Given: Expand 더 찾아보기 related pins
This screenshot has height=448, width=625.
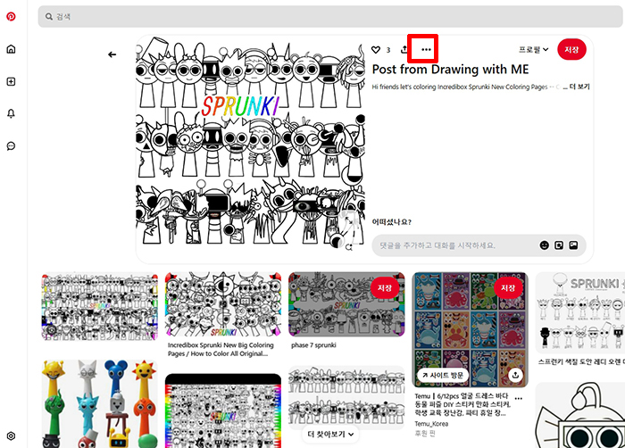Looking at the screenshot, I should coord(330,434).
